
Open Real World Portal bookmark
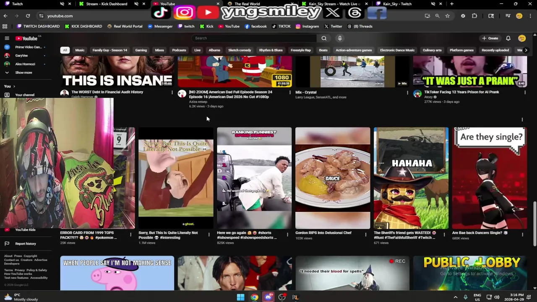(125, 26)
